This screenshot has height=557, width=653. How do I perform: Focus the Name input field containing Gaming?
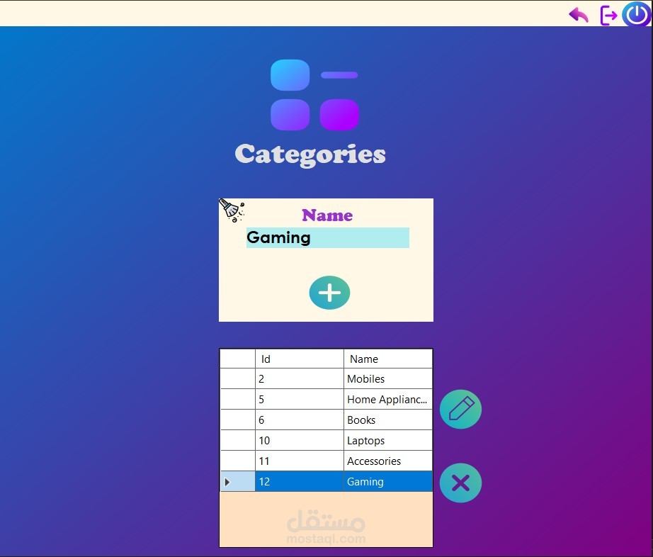coord(328,237)
